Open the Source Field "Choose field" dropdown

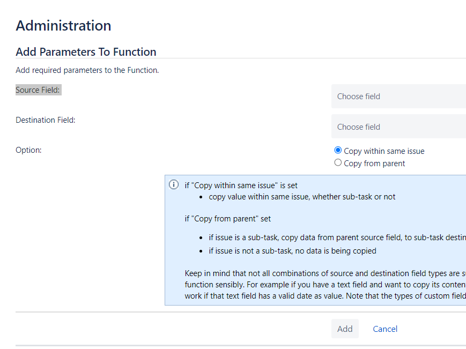[398, 96]
